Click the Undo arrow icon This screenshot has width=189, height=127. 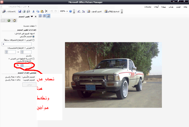click(52, 11)
